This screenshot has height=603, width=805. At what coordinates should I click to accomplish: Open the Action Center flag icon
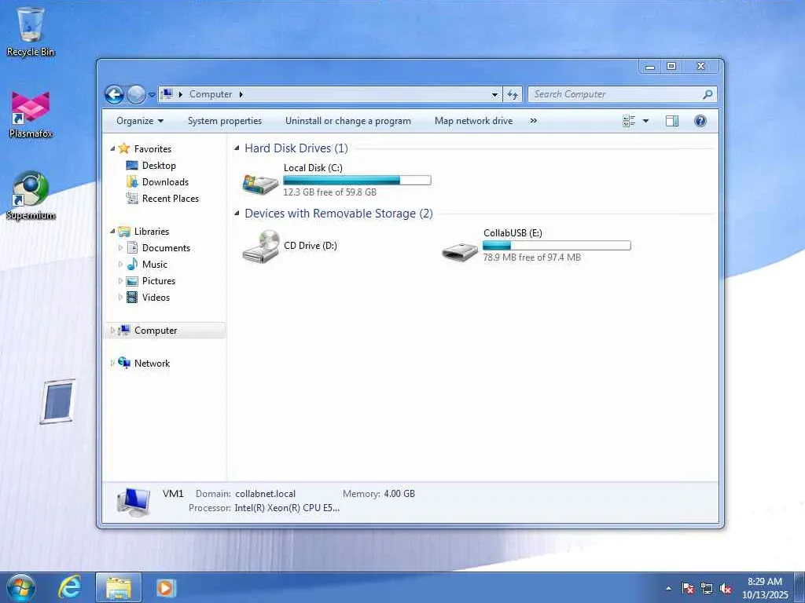point(688,588)
